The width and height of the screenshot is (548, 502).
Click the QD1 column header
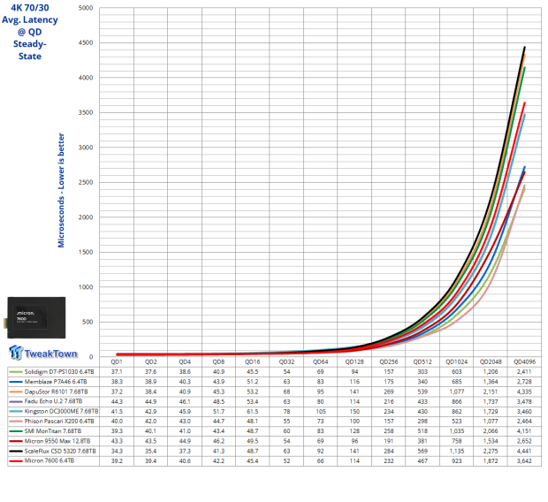point(117,361)
